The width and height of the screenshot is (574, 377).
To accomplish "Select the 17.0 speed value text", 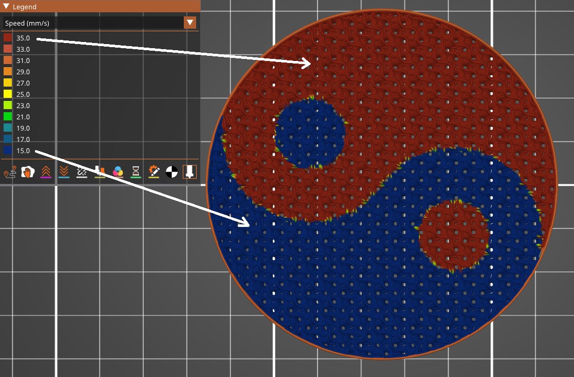I will (23, 139).
